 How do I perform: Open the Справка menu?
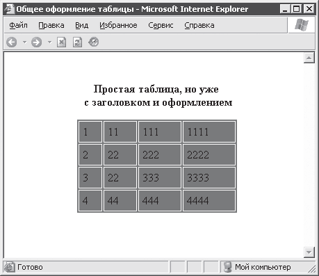coord(199,25)
